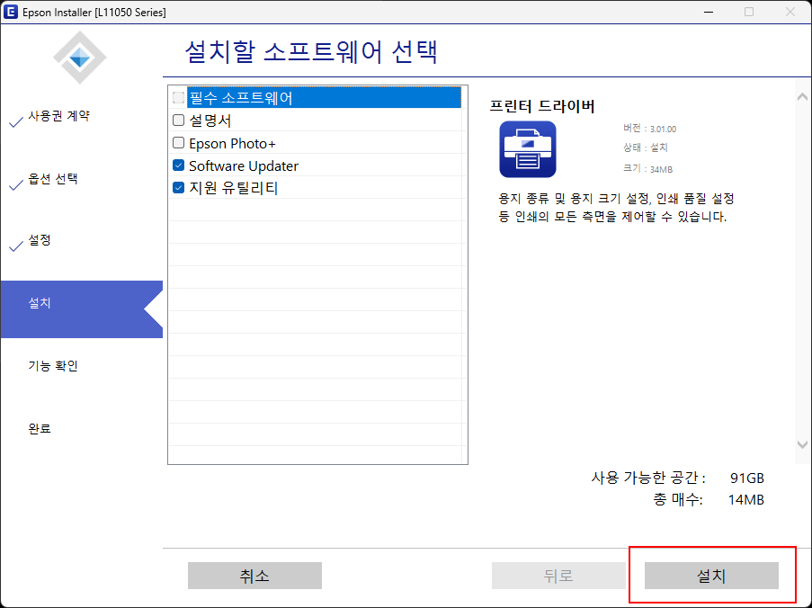Uncheck the 지원 유틸리티 checkbox

(179, 187)
